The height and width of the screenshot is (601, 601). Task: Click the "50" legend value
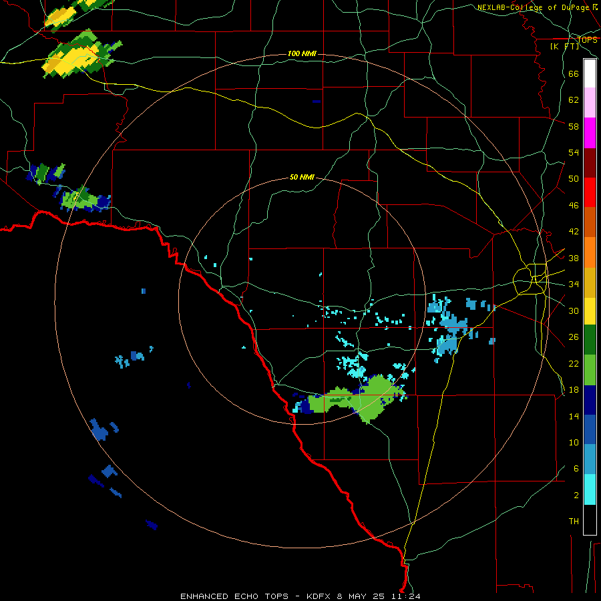pos(574,179)
